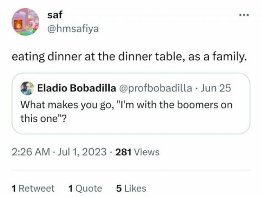Image resolution: width=262 pixels, height=197 pixels.
Task: Click the word Views beside 281
Action: [147, 152]
